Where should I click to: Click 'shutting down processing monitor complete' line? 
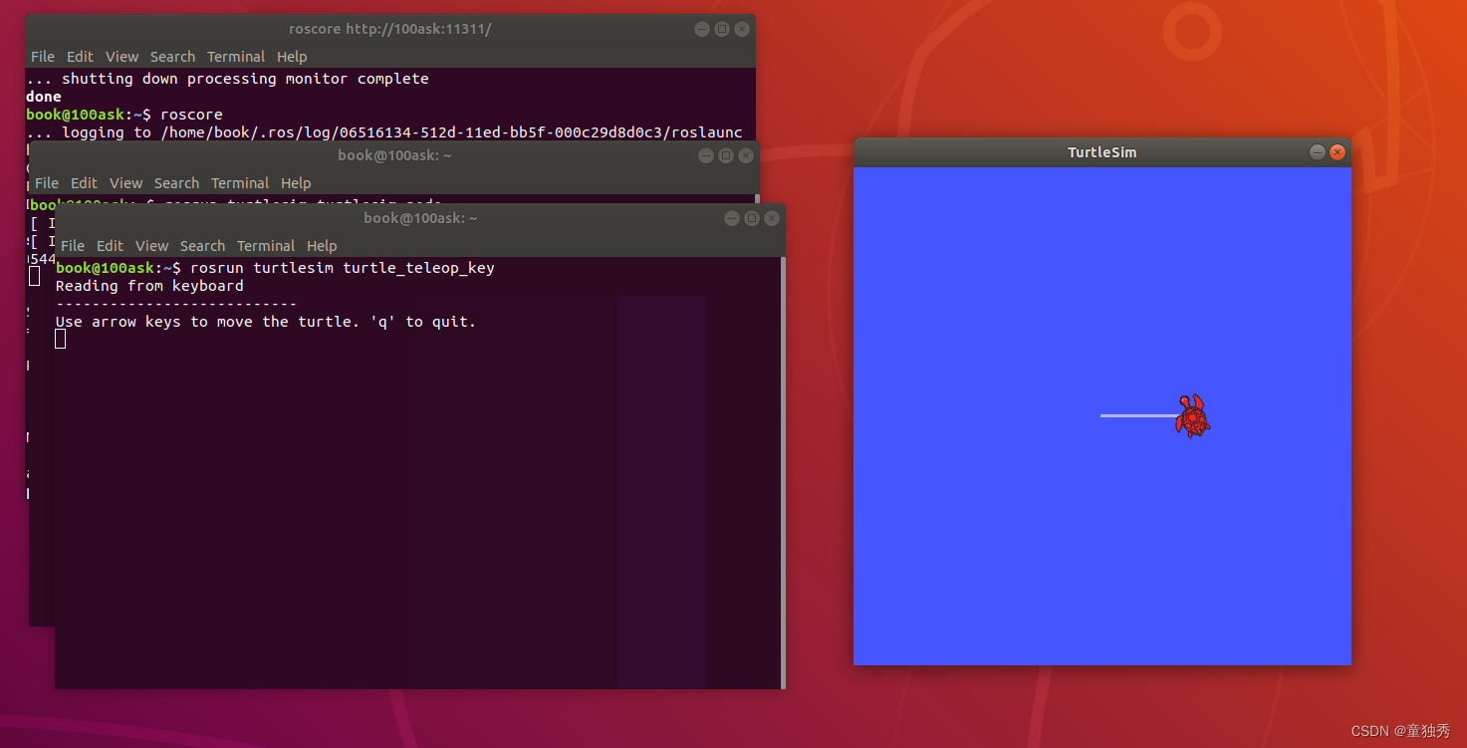click(227, 79)
